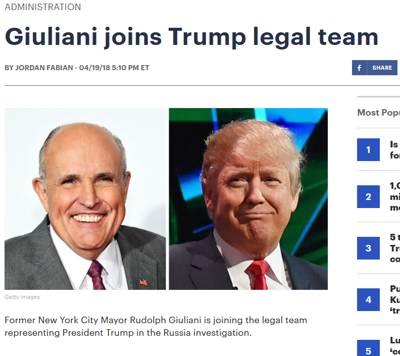Open the fourth Most Popular story headline
Image resolution: width=400 pixels, height=356 pixels.
395,299
